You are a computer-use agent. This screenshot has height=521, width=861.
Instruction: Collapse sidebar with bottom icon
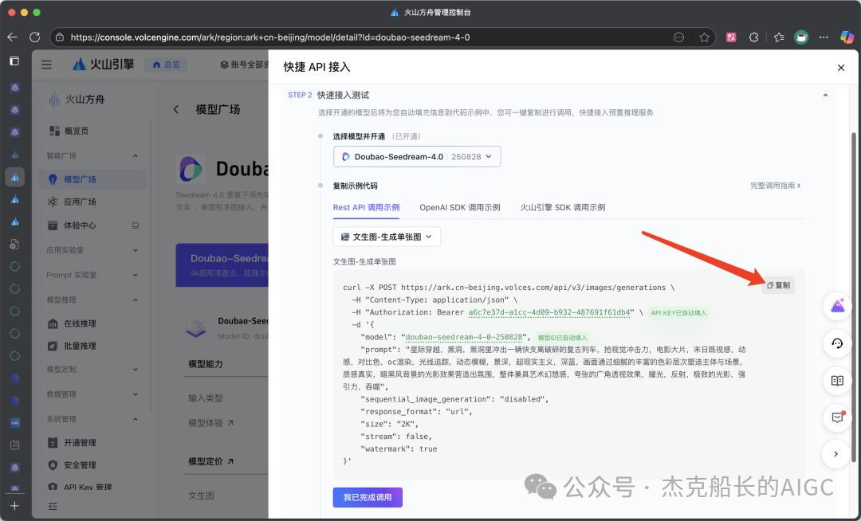[x=53, y=506]
